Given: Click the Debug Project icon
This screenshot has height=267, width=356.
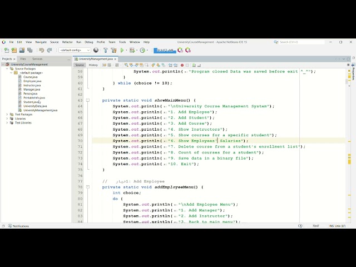Looking at the screenshot, I should (132, 50).
